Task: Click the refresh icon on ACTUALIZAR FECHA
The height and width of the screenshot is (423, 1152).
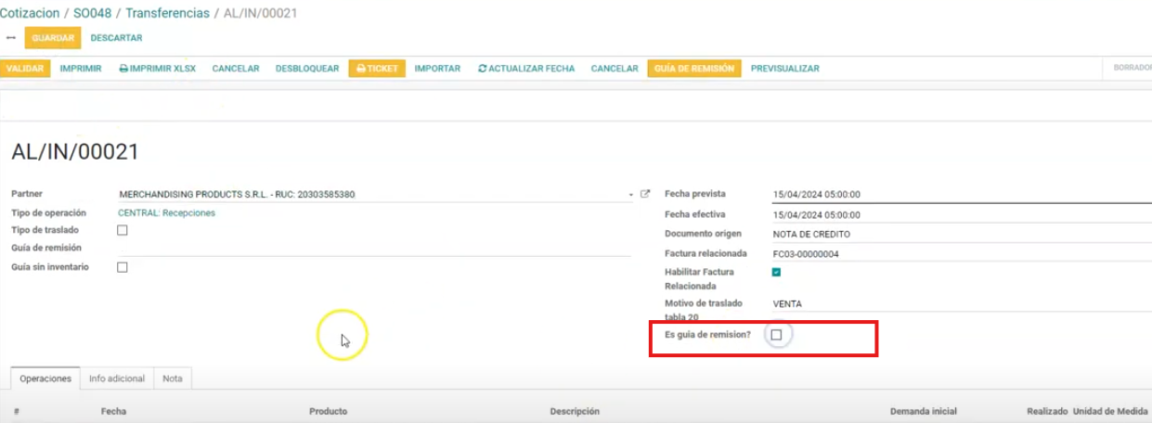Action: coord(482,69)
